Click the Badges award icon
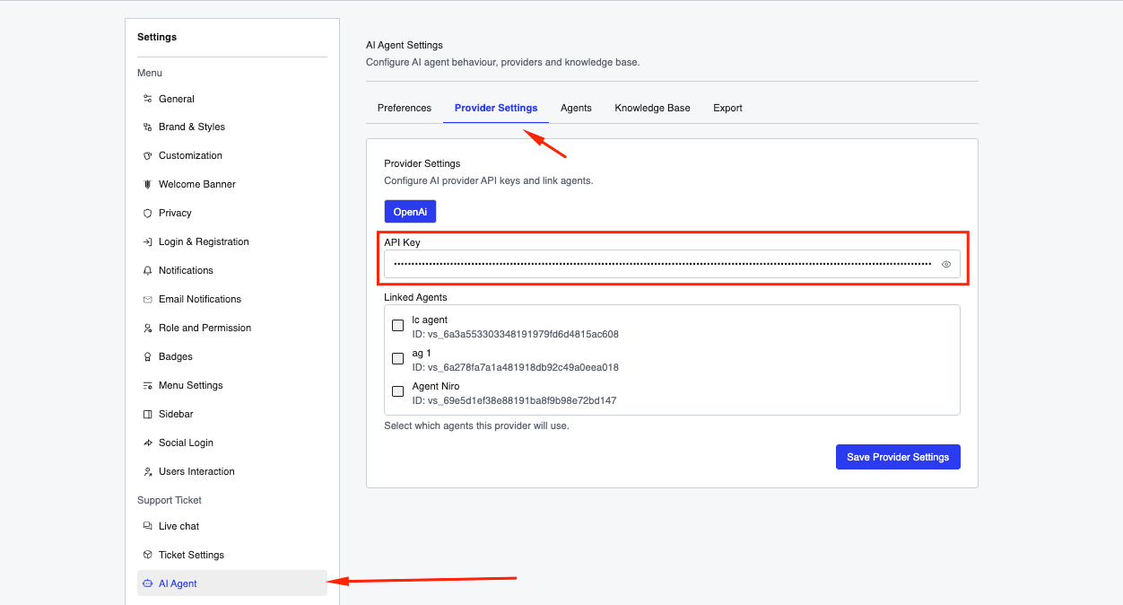The image size is (1123, 605). coord(148,357)
